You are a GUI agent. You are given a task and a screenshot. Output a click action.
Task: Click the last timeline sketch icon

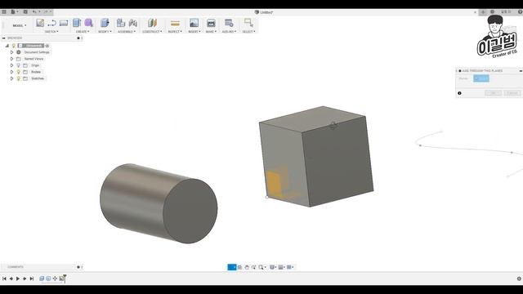61,278
